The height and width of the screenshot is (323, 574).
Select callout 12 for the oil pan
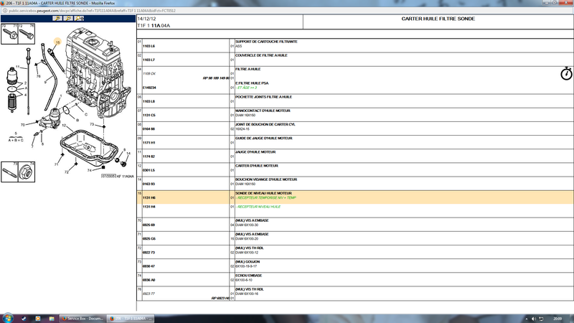pos(64,125)
